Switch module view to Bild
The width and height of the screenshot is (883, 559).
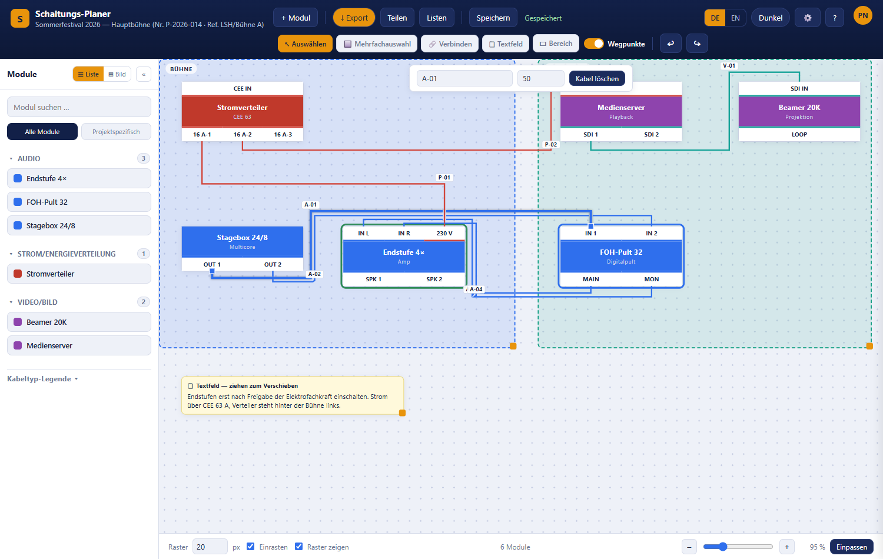click(117, 74)
